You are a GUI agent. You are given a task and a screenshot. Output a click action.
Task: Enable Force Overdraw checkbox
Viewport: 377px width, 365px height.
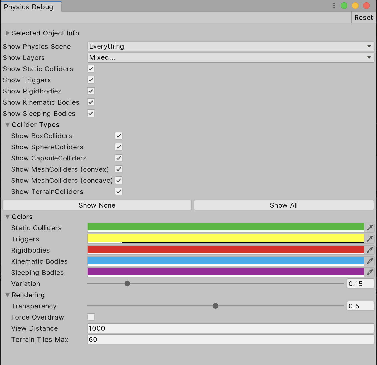(91, 317)
